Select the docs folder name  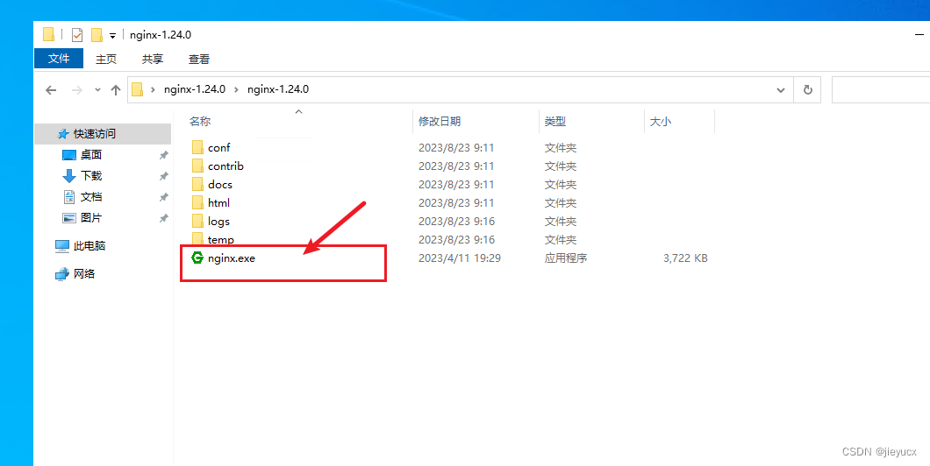[x=220, y=185]
